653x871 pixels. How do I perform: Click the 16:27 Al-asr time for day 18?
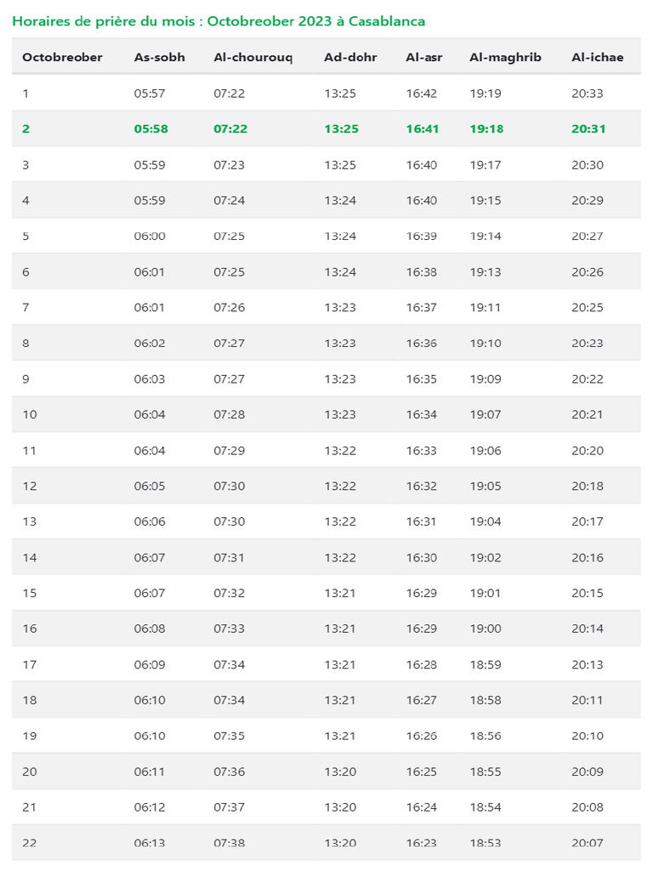[x=422, y=700]
